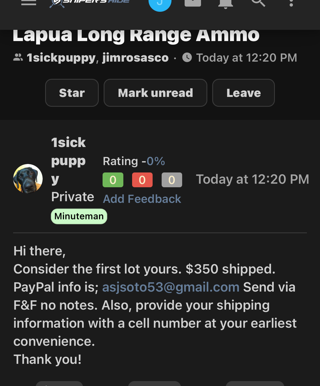320x386 pixels.
Task: Star this conversation
Action: tap(72, 93)
